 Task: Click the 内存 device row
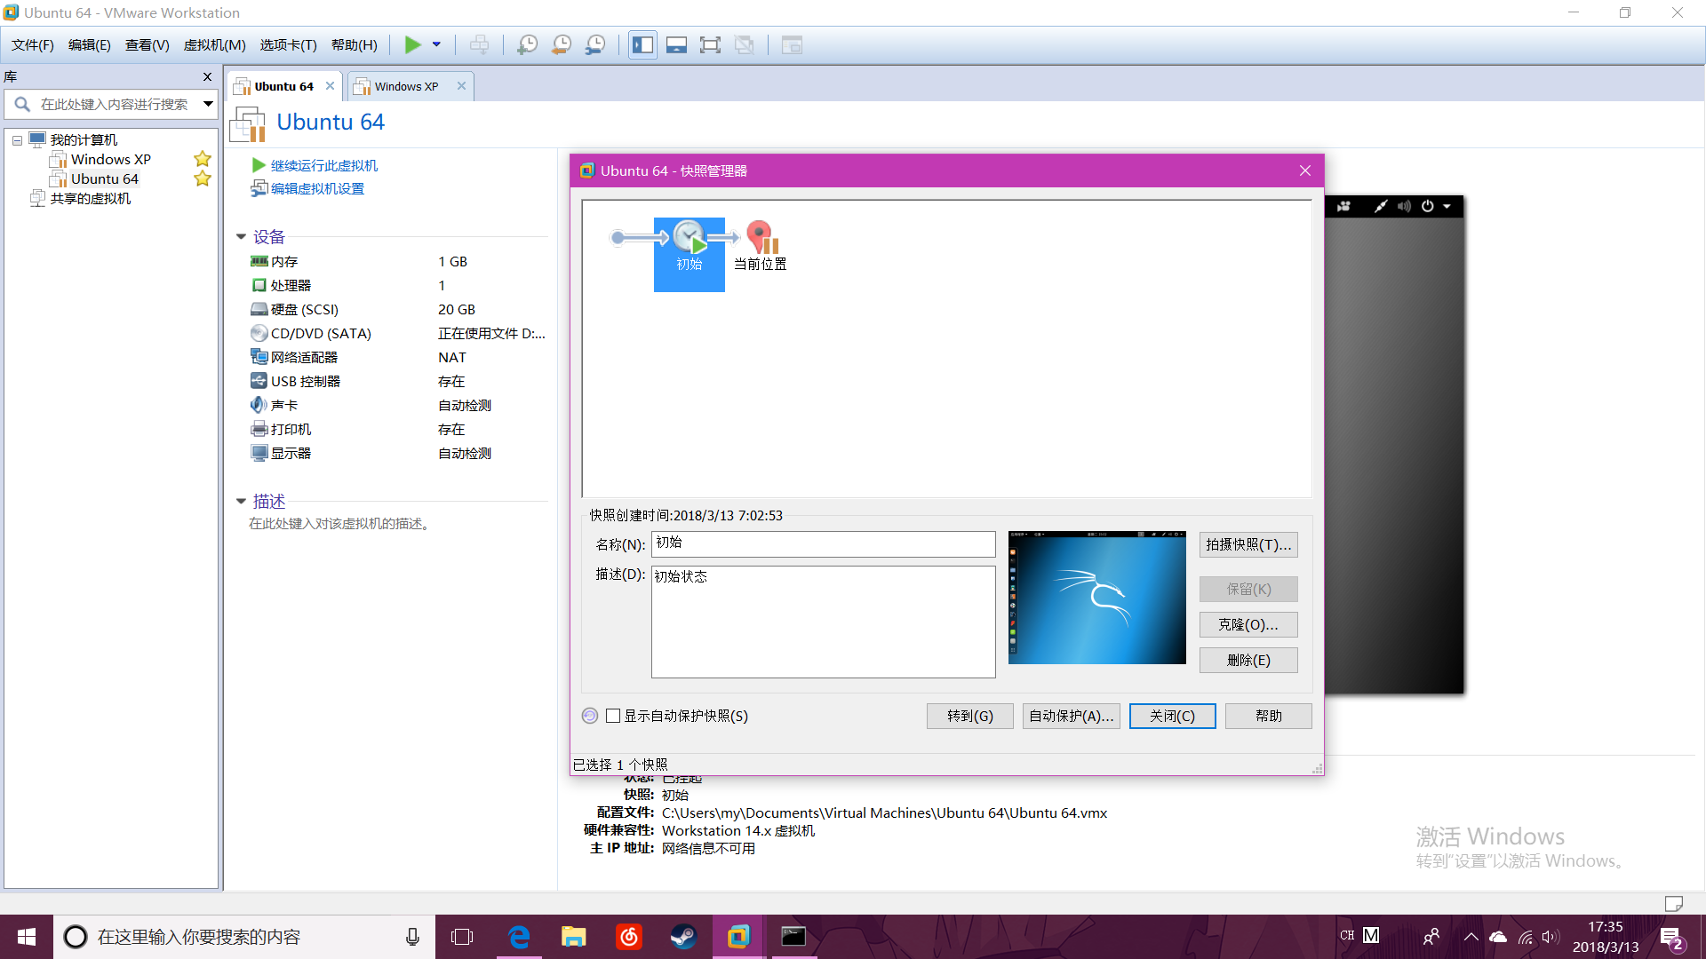pos(398,261)
